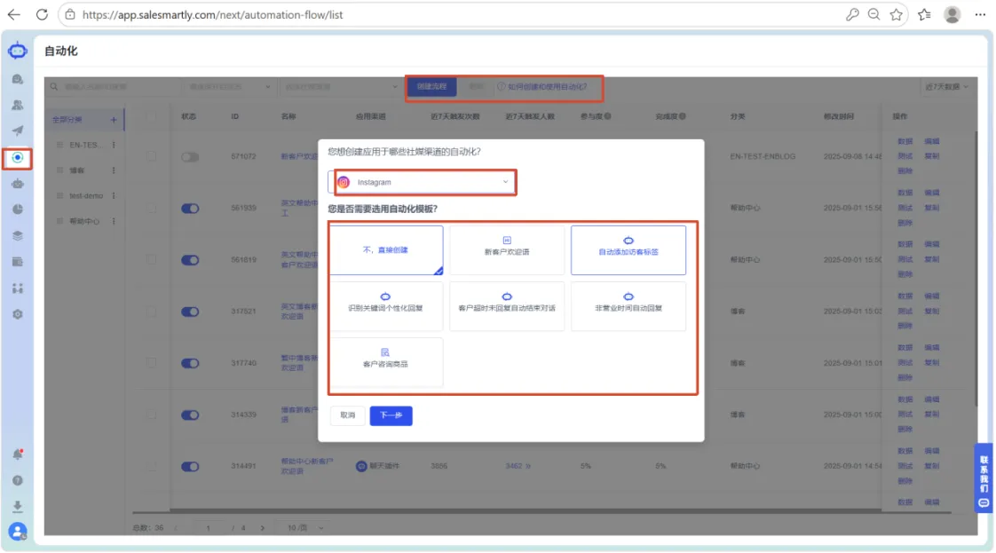Open the browser profile icon
Image resolution: width=996 pixels, height=553 pixels.
coord(953,14)
